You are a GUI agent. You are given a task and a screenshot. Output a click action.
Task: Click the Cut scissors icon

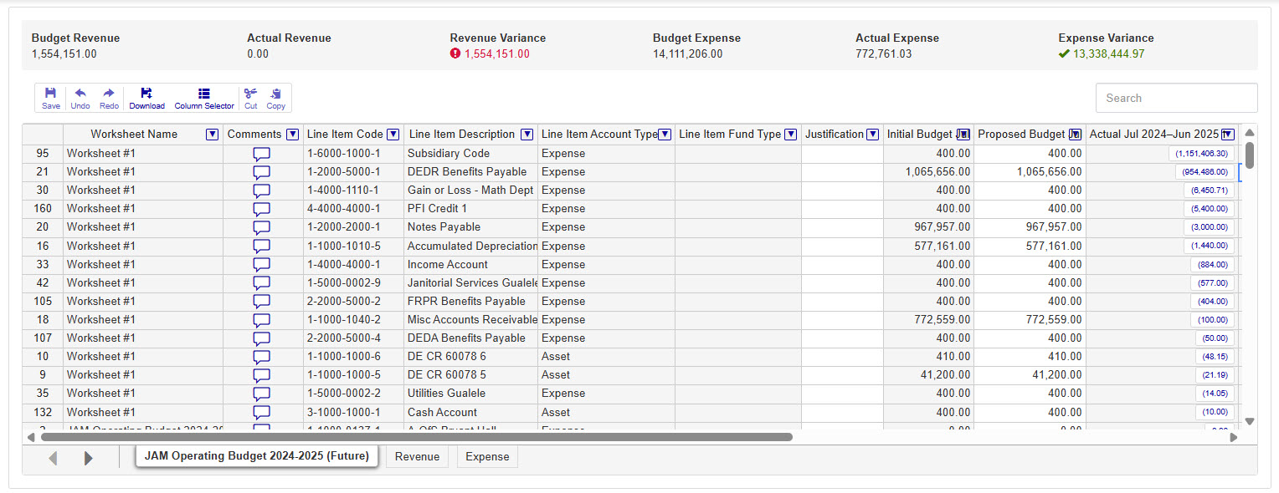(250, 98)
